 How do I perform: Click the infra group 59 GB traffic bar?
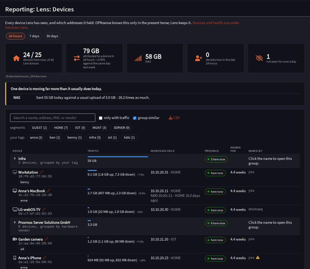118,157
